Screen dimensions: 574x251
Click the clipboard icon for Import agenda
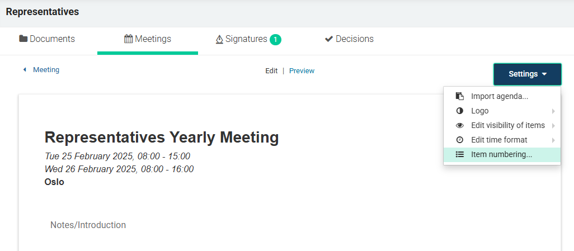[x=459, y=96]
